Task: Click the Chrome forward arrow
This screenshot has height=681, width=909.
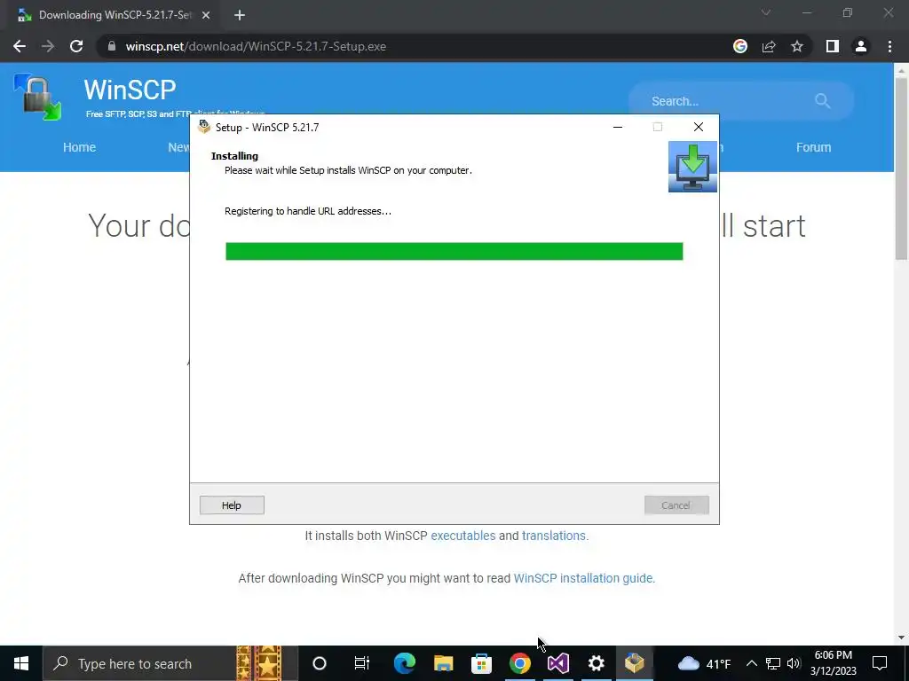Action: (48, 46)
